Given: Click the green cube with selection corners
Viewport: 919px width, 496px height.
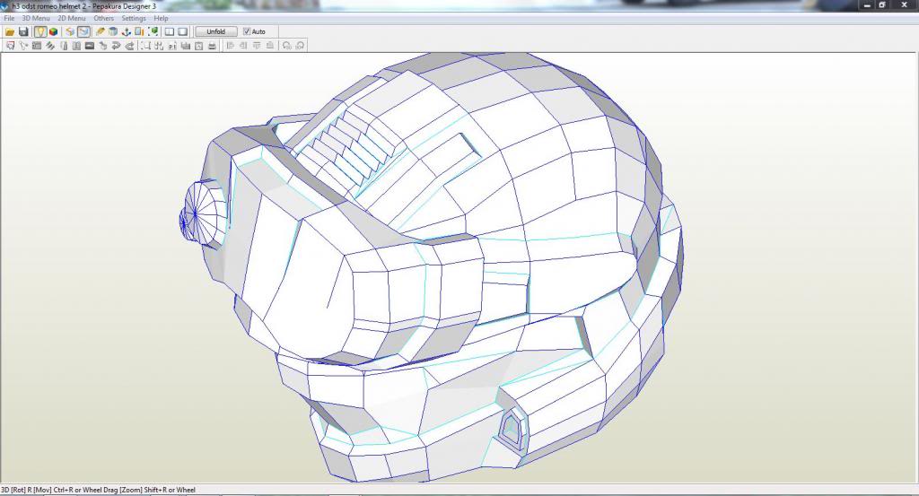Looking at the screenshot, I should coord(153,31).
